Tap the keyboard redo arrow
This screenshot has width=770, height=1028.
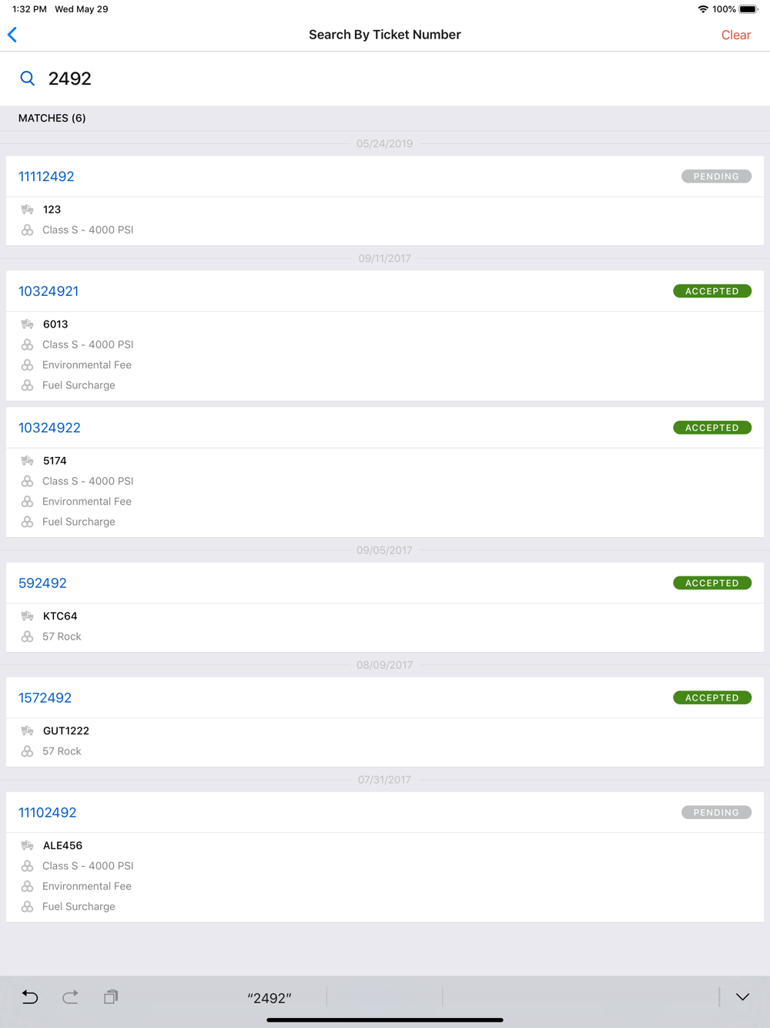(70, 997)
